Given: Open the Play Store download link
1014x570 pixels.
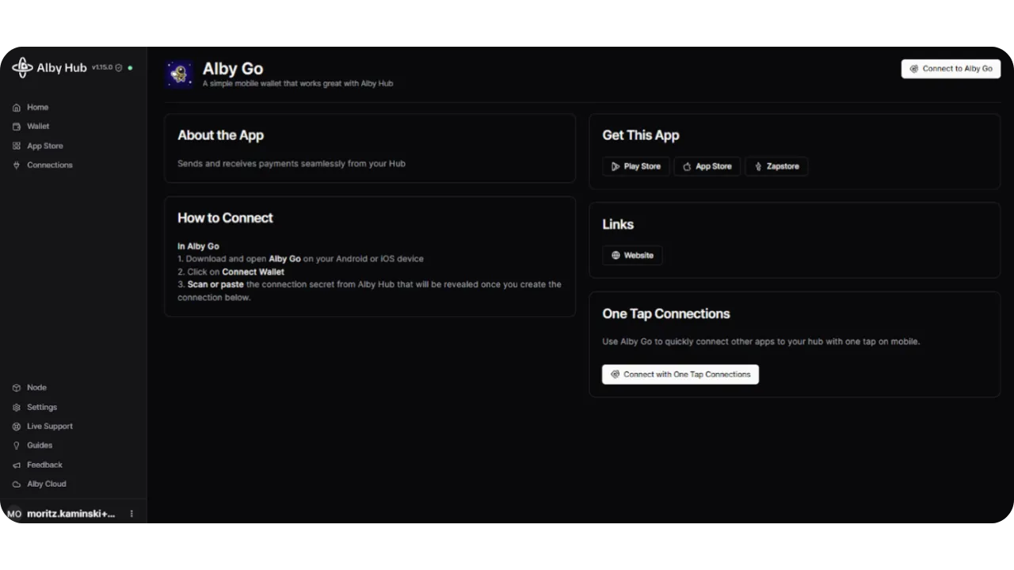Looking at the screenshot, I should 635,166.
